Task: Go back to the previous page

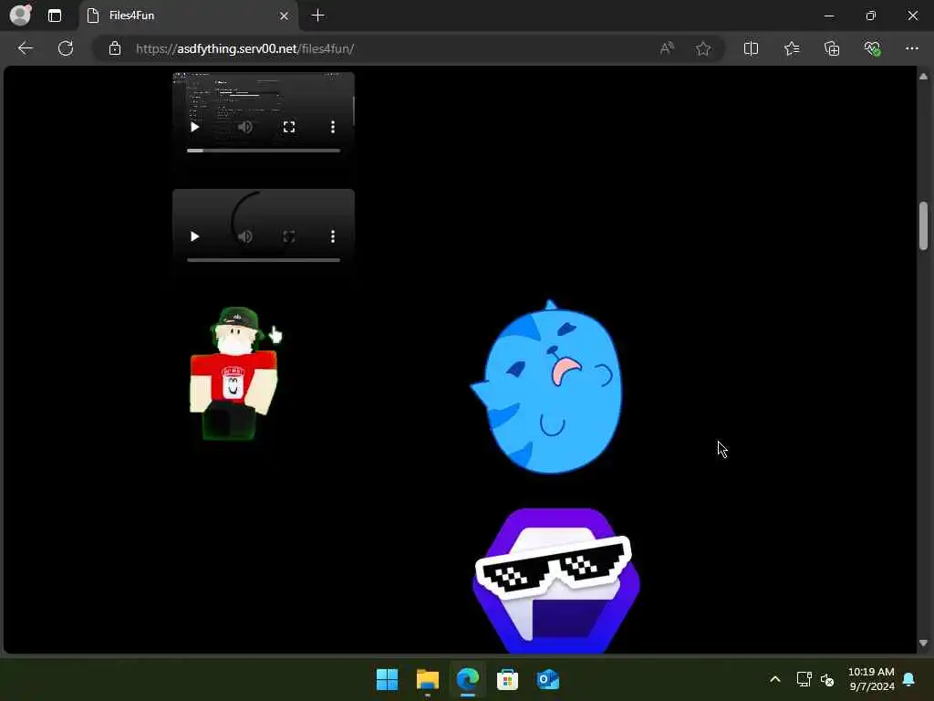Action: tap(25, 48)
